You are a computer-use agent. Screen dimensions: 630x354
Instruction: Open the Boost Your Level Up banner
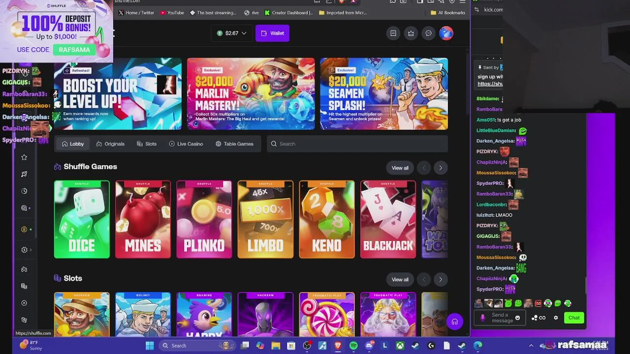tap(118, 94)
